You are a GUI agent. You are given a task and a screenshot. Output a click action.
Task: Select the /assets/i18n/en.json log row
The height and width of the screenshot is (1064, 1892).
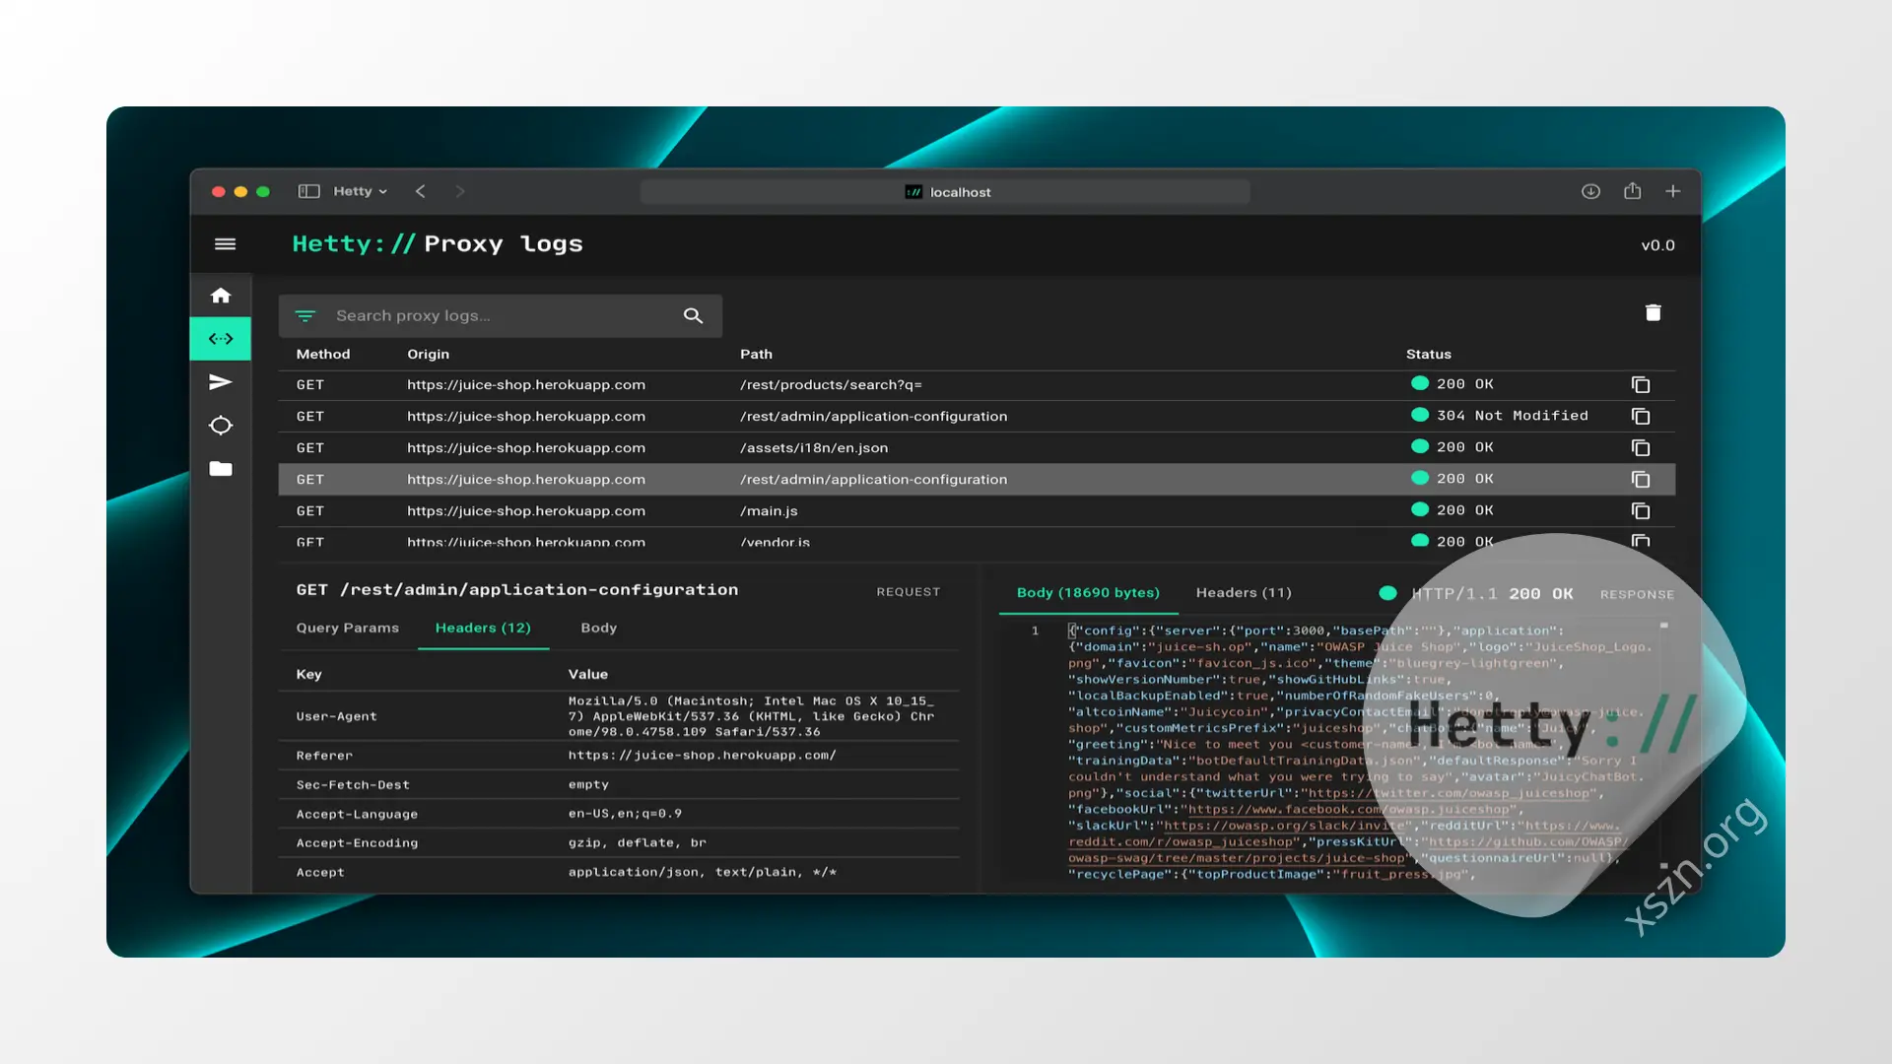point(977,447)
